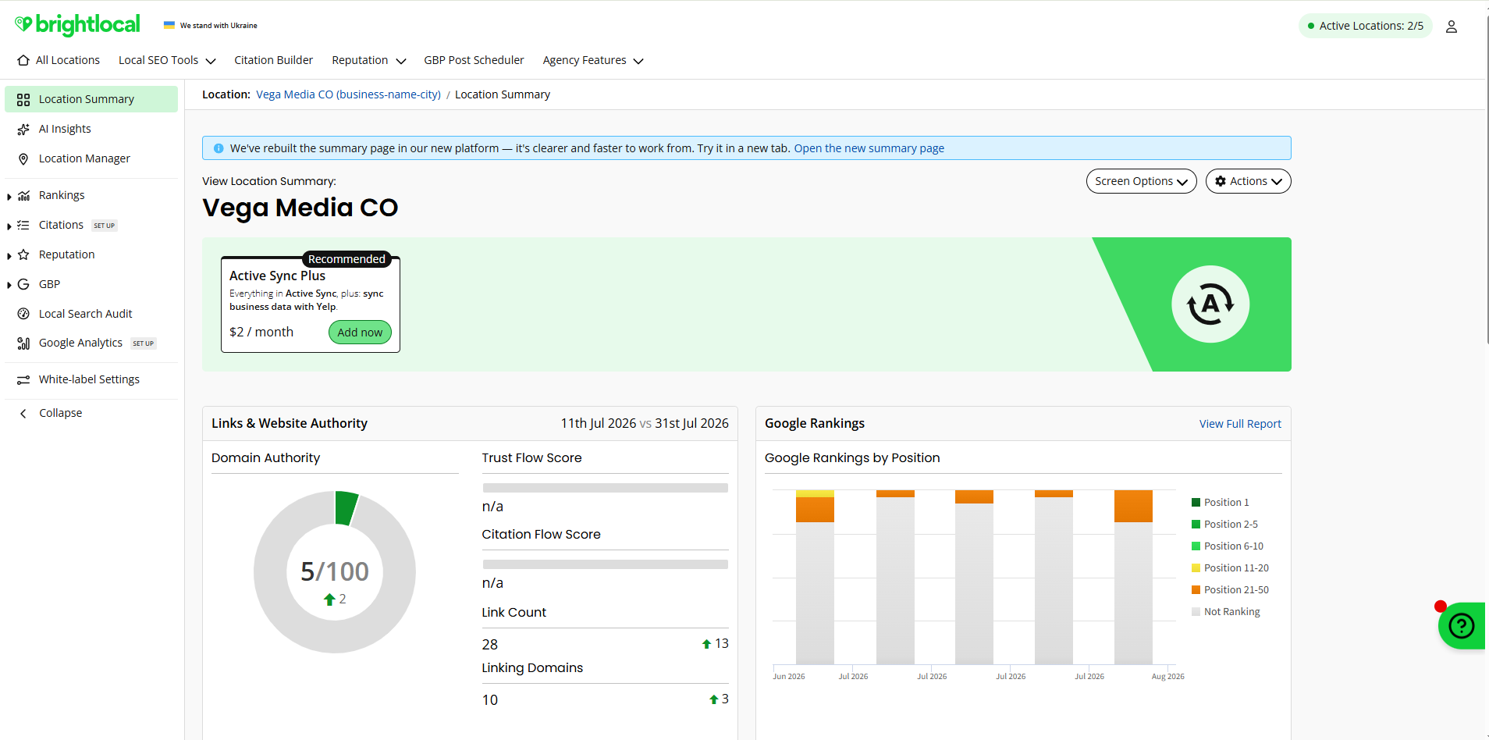The height and width of the screenshot is (740, 1489).
Task: Click the Aug 2026 rankings bar
Action: coord(1133,577)
